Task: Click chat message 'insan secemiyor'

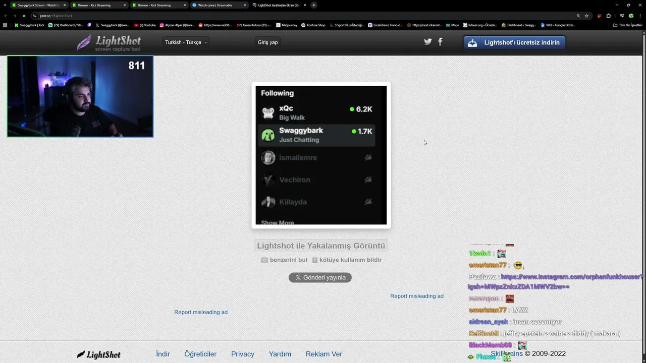Action: click(537, 322)
